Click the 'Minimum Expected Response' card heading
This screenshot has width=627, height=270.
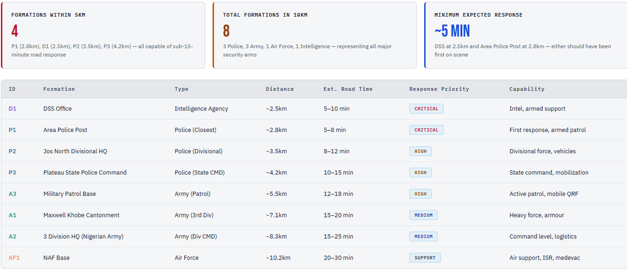click(x=478, y=15)
